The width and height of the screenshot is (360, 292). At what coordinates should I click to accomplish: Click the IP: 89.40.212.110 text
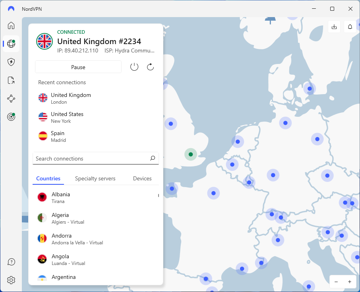point(77,50)
